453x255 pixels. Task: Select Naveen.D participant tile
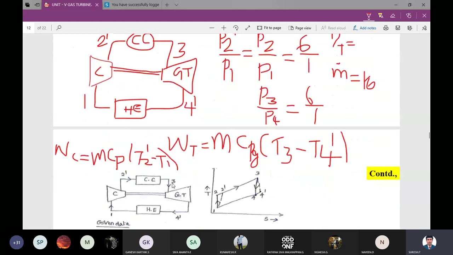tap(382, 242)
